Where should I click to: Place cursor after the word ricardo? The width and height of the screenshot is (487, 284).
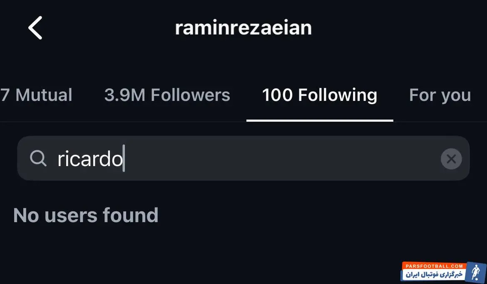[x=124, y=159]
